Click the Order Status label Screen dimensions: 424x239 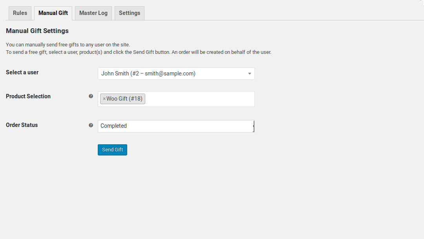coord(22,125)
